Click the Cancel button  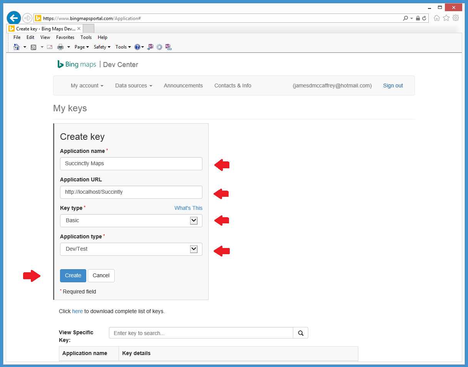tap(101, 276)
